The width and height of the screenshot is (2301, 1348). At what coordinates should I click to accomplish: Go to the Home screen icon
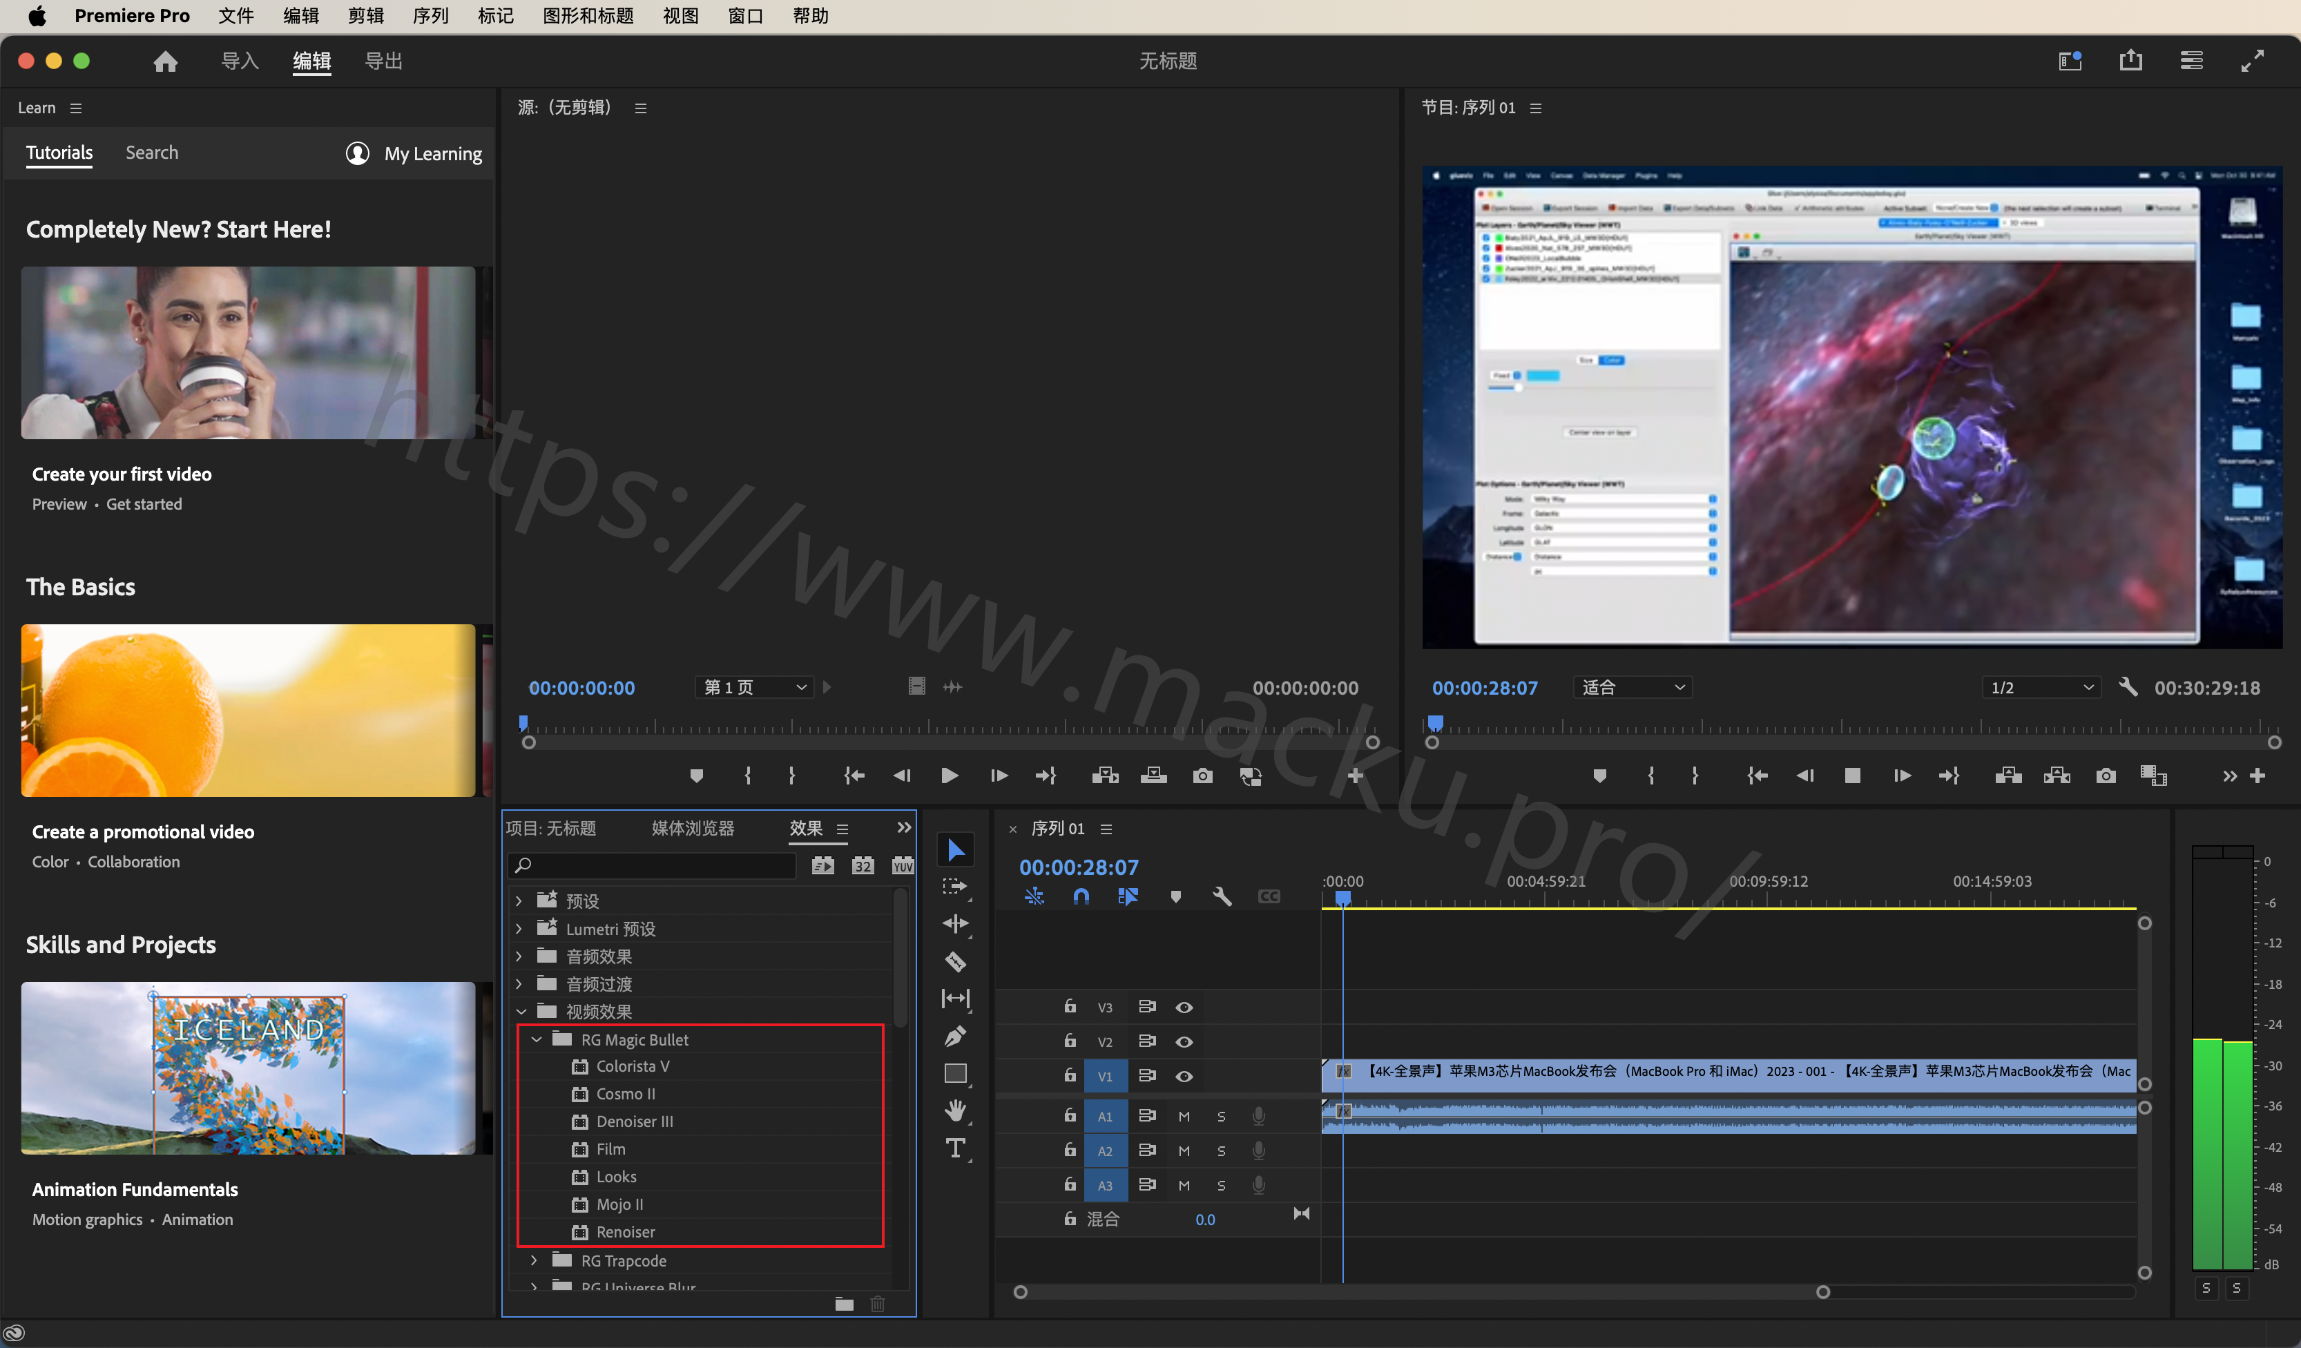pos(165,61)
